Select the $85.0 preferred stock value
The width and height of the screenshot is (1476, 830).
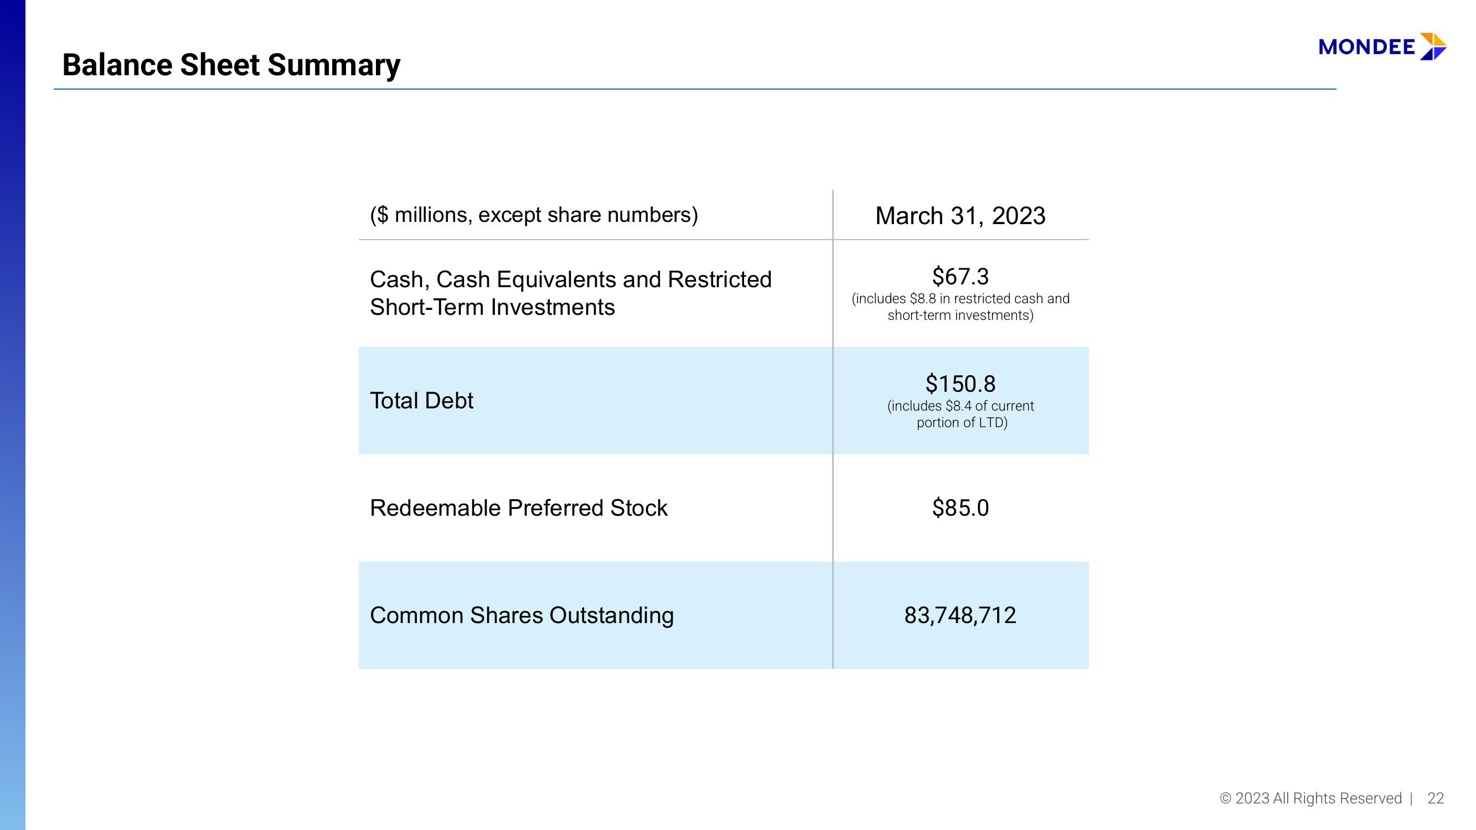click(961, 508)
